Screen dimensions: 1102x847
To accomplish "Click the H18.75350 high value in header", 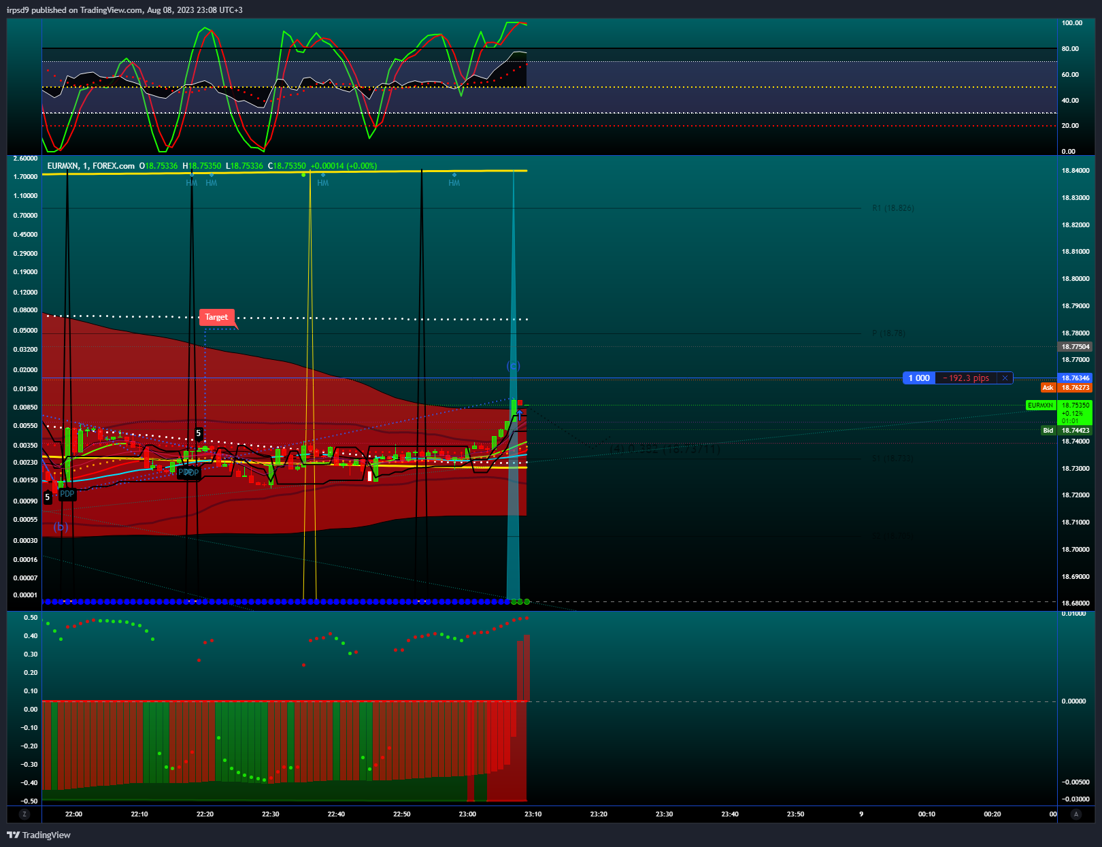I will [202, 166].
